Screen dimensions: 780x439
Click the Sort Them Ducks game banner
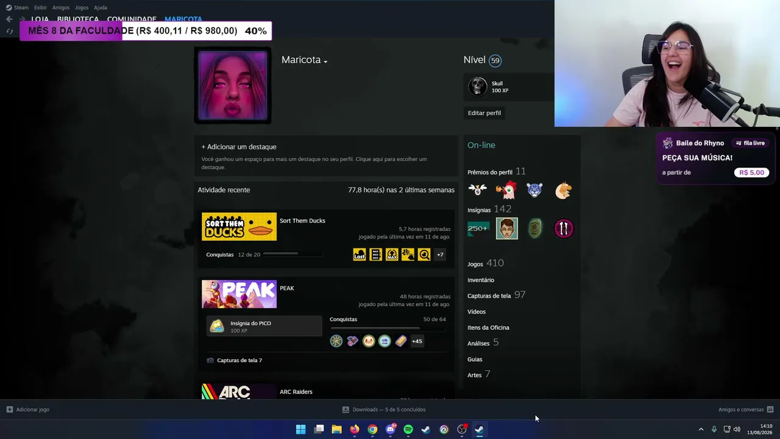click(239, 227)
